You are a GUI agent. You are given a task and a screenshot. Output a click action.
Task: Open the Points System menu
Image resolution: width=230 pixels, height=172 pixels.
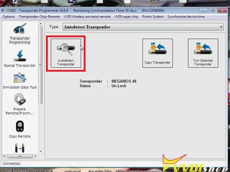(x=153, y=17)
